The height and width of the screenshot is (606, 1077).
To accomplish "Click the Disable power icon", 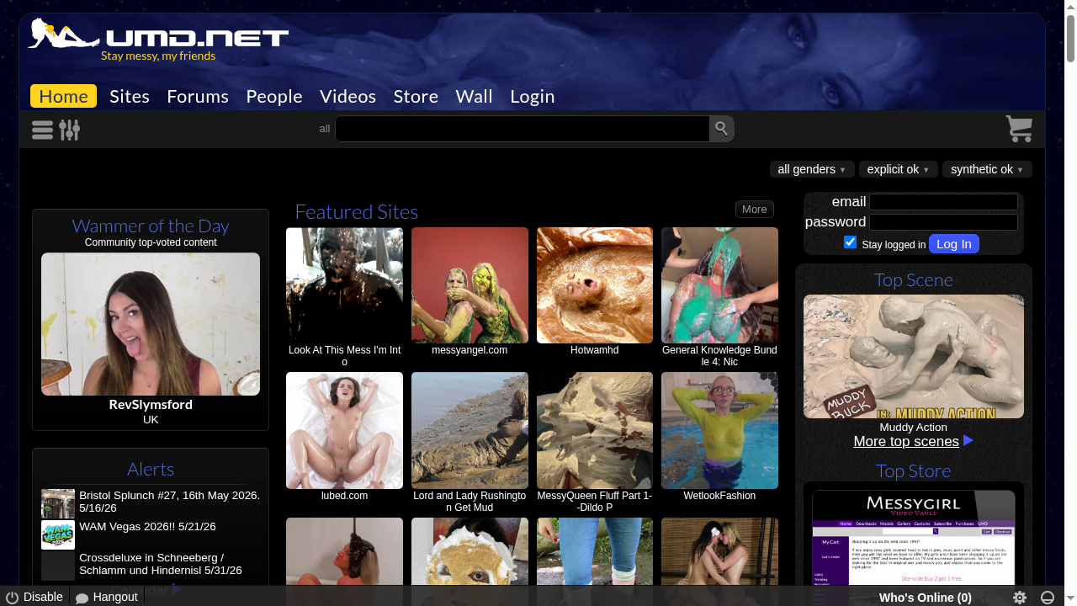I will [x=12, y=597].
